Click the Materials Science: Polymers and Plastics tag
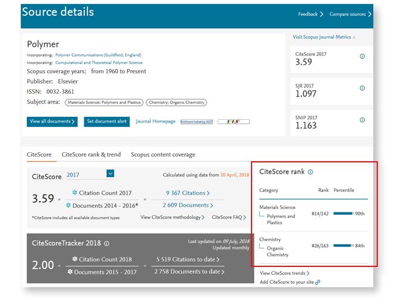Image resolution: width=393 pixels, height=304 pixels. tap(104, 102)
